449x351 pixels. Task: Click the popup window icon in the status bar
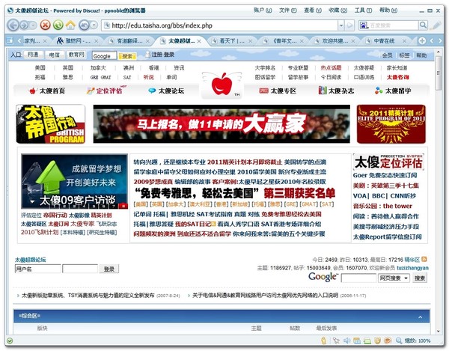pyautogui.click(x=357, y=341)
